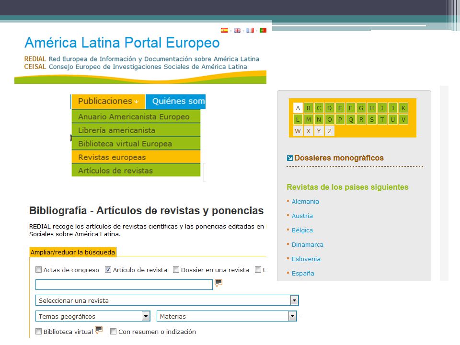Open the Dinamarca journals link
The width and height of the screenshot is (460, 345).
[308, 245]
